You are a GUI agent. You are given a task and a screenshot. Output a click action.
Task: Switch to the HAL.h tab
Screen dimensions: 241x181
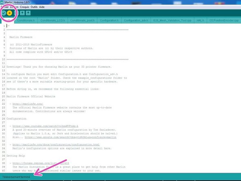[200, 20]
